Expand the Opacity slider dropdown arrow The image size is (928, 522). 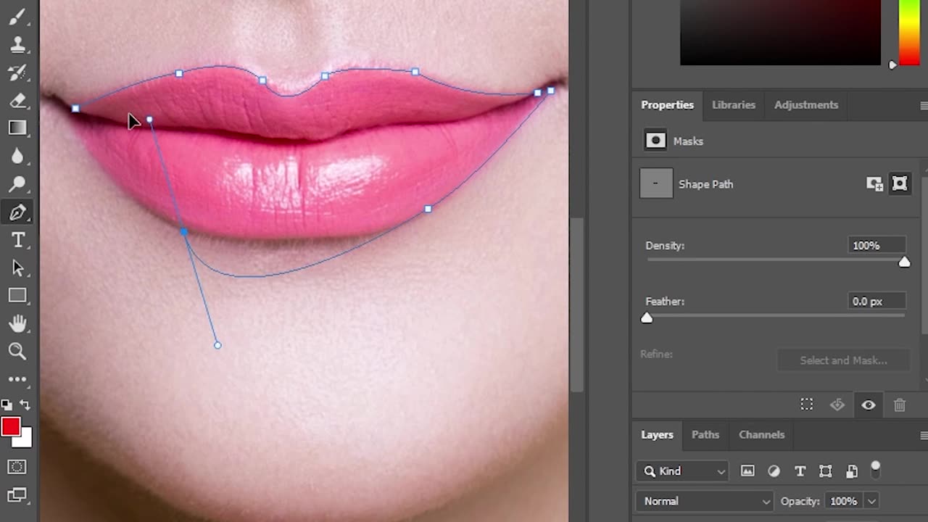tap(871, 501)
